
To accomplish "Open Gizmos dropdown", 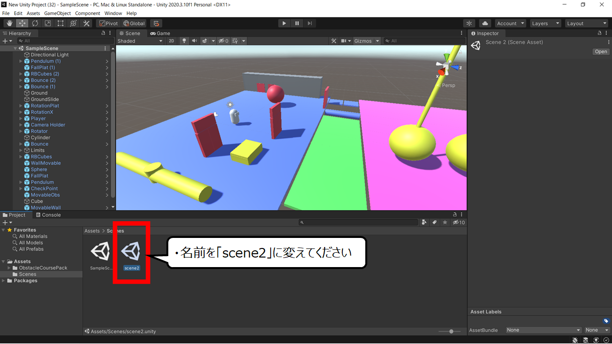I will [x=367, y=41].
